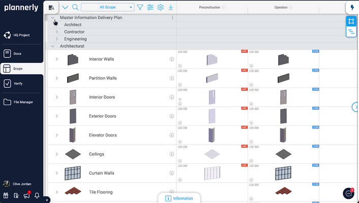Screen dimensions: 359x203
Task: Collapse the sidebar with arrow button
Action: pos(47,200)
